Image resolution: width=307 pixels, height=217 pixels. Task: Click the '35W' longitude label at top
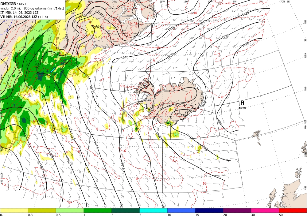(90, 2)
